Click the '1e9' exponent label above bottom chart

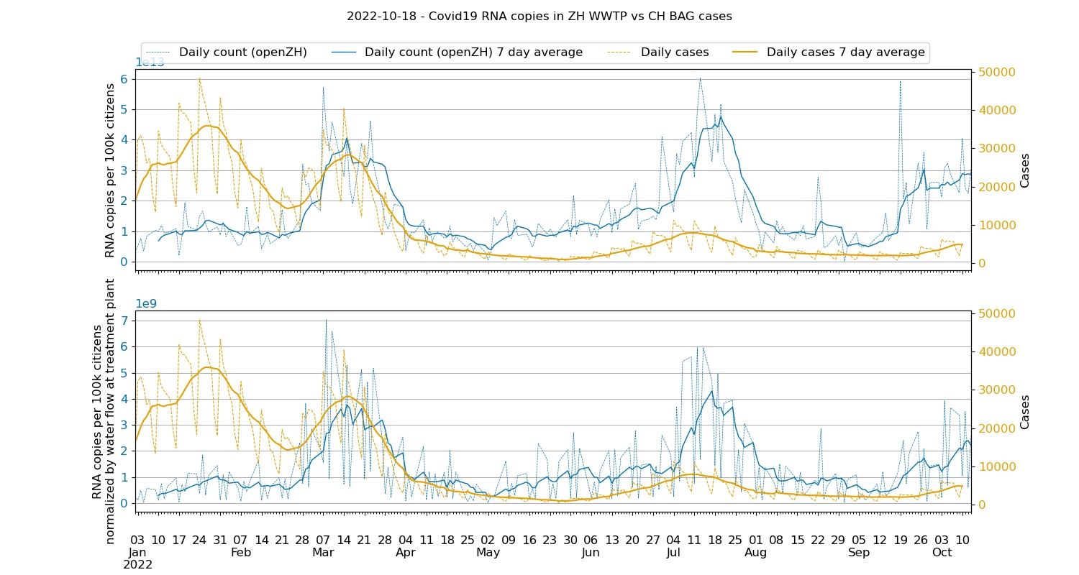point(146,304)
